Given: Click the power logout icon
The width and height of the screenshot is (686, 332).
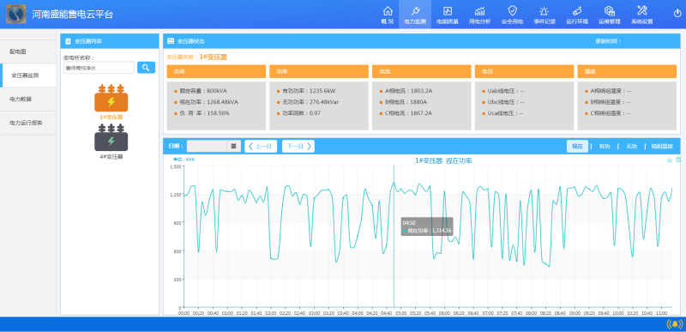Looking at the screenshot, I should (x=677, y=13).
